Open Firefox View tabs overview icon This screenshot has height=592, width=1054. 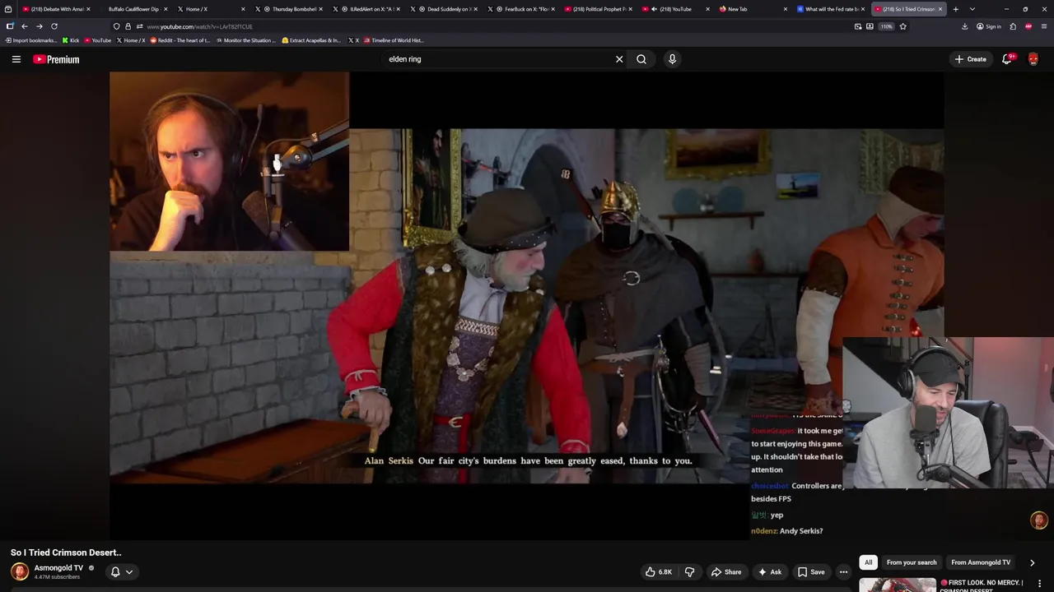coord(7,9)
